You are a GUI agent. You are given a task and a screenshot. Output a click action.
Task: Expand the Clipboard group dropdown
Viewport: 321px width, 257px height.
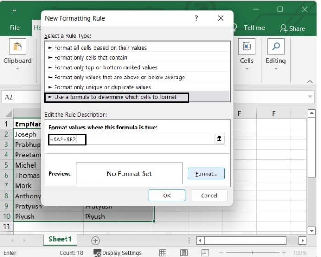[17, 69]
